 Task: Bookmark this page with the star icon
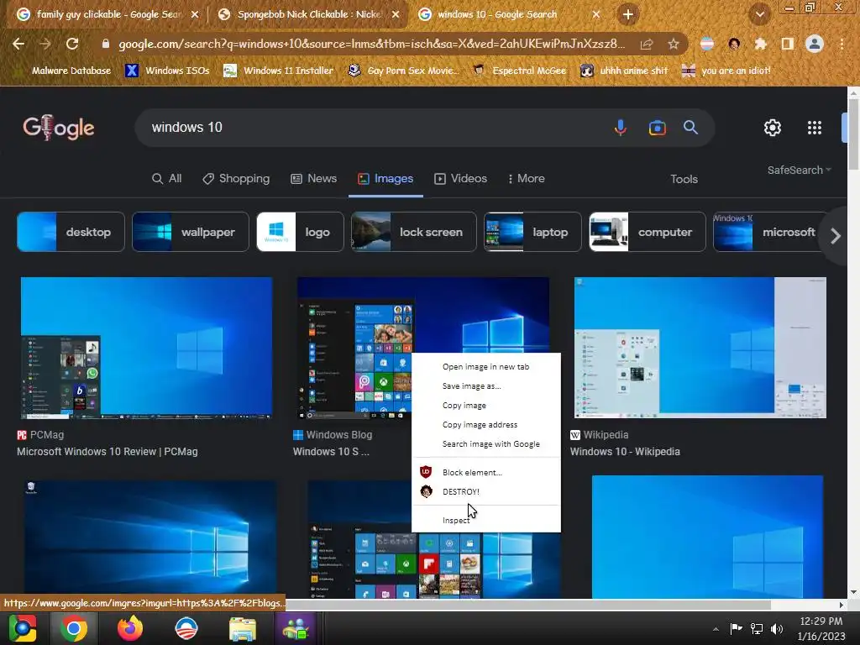coord(674,44)
